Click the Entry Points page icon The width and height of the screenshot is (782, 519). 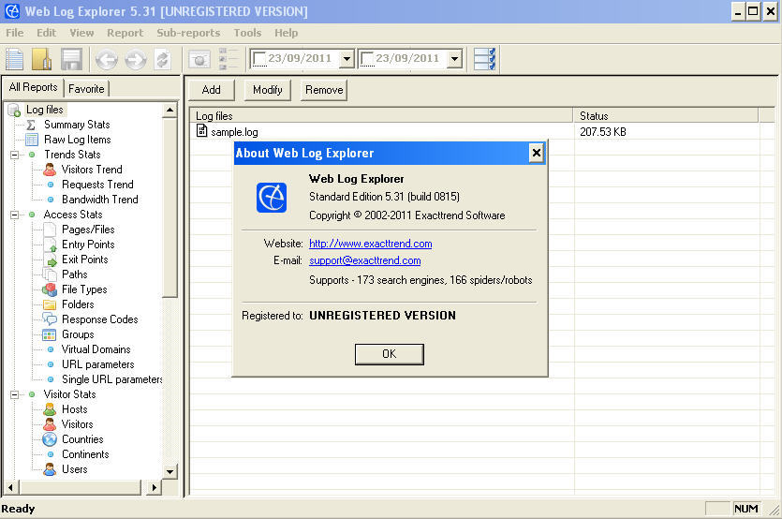pyautogui.click(x=50, y=245)
